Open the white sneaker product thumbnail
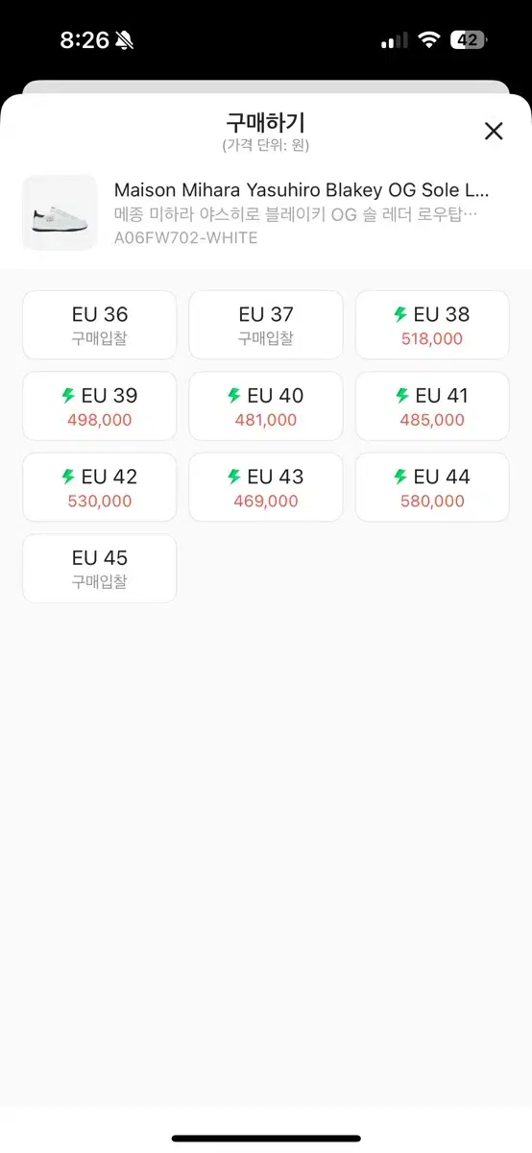The width and height of the screenshot is (532, 1153). [x=60, y=212]
